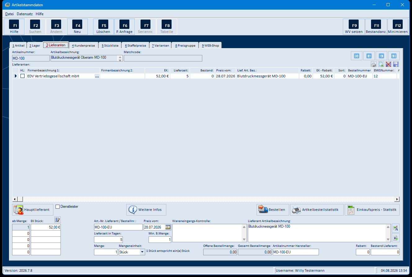Save supplier entry with the floppy disk icon

396,64
